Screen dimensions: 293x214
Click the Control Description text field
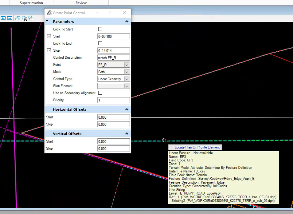[113, 58]
